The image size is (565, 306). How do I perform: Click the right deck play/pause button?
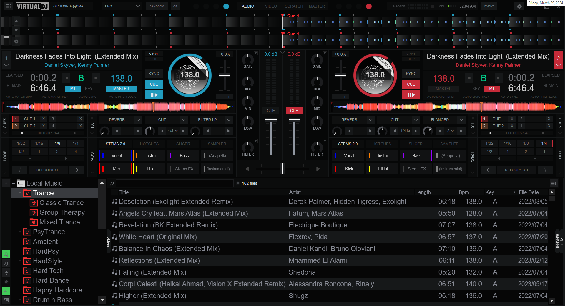pyautogui.click(x=411, y=95)
